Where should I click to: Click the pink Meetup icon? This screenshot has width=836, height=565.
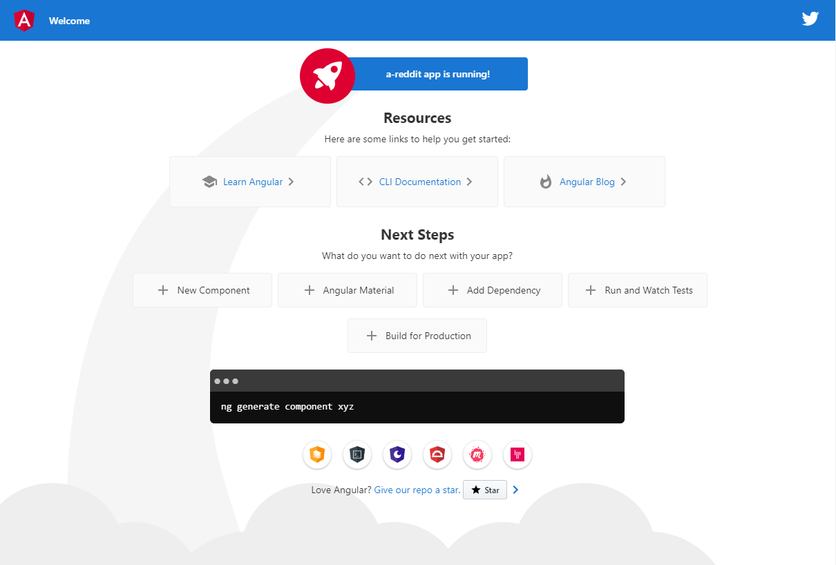pos(477,454)
